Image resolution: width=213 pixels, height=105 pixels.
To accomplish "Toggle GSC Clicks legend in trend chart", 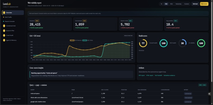I will click(88, 40).
